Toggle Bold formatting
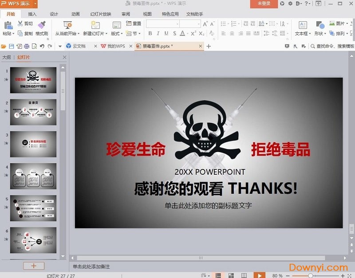 point(150,33)
